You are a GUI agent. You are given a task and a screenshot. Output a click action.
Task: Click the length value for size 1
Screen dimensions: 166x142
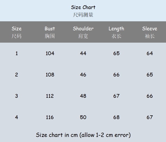(116, 53)
